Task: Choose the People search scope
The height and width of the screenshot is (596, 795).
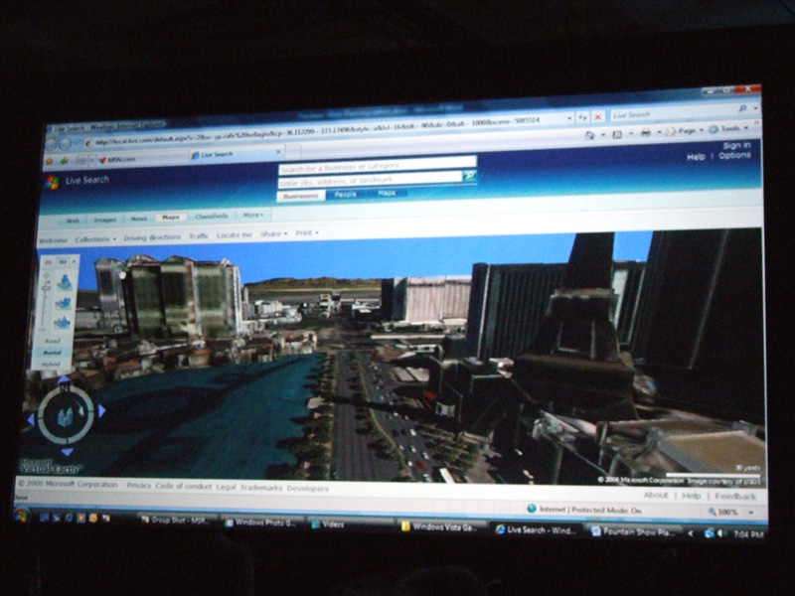Action: click(x=345, y=194)
